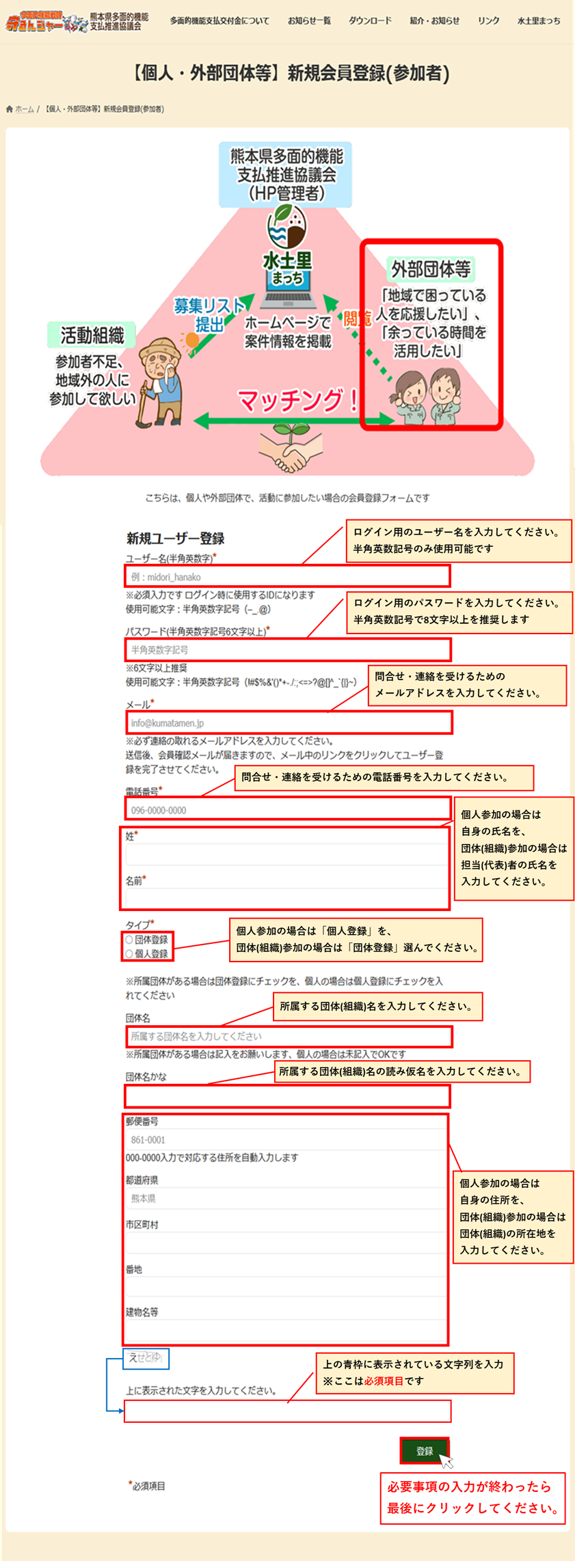Image resolution: width=575 pixels, height=1561 pixels.
Task: Click the home icon in the breadcrumb
Action: pyautogui.click(x=10, y=109)
